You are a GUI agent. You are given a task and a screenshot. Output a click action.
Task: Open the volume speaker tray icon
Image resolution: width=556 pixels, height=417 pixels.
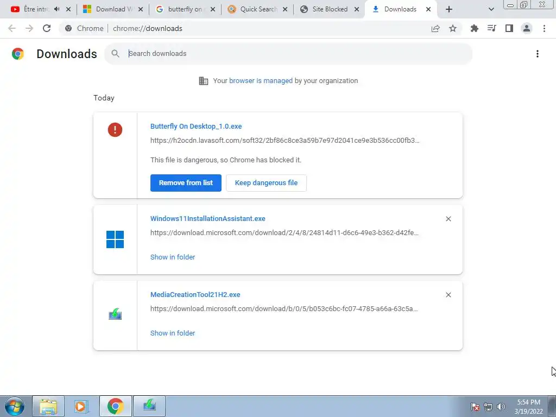(x=501, y=407)
